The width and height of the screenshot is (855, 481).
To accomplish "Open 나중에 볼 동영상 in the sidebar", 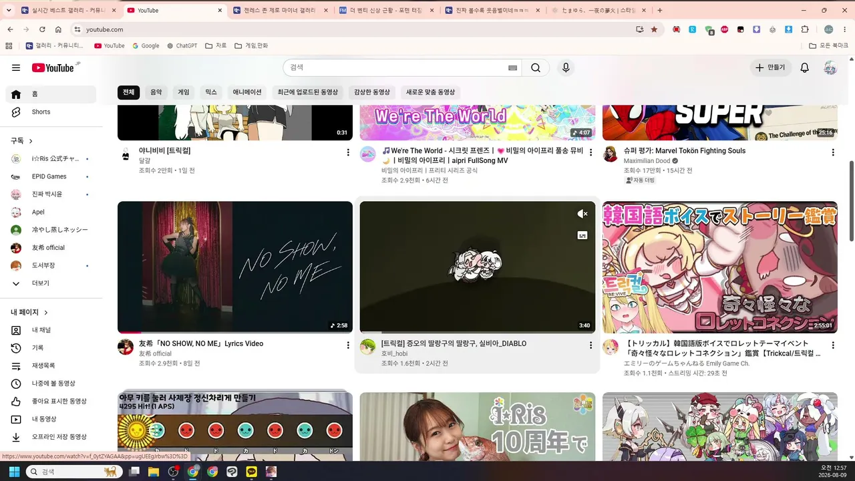I will 51,383.
